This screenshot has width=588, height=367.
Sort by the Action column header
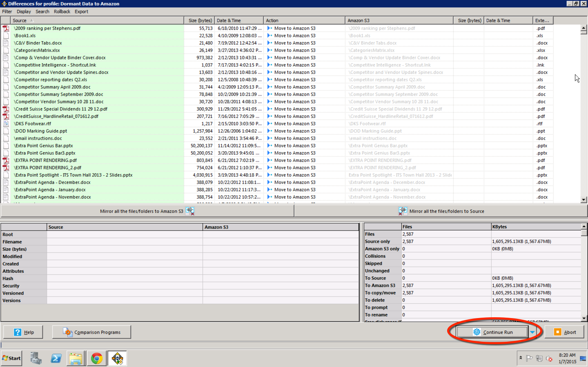tap(304, 20)
